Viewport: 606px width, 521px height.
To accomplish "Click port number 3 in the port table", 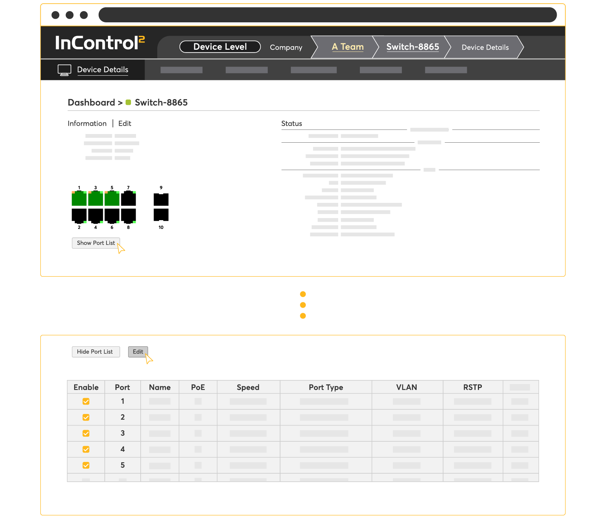I will tap(123, 433).
